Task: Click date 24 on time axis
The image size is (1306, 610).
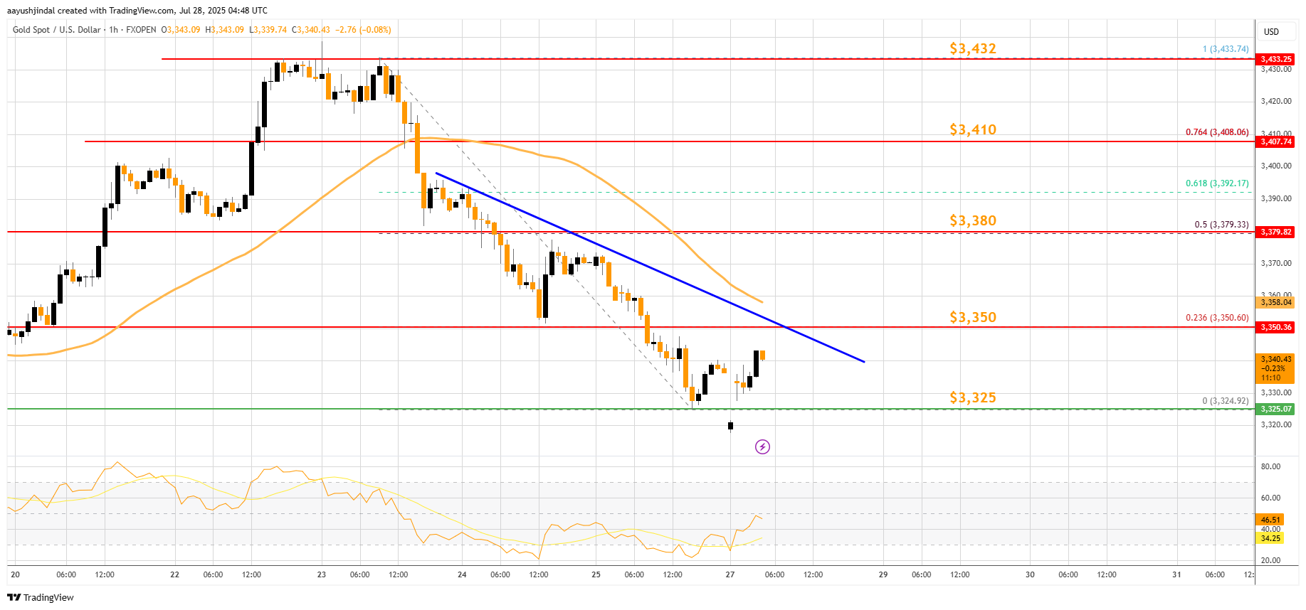Action: 462,574
